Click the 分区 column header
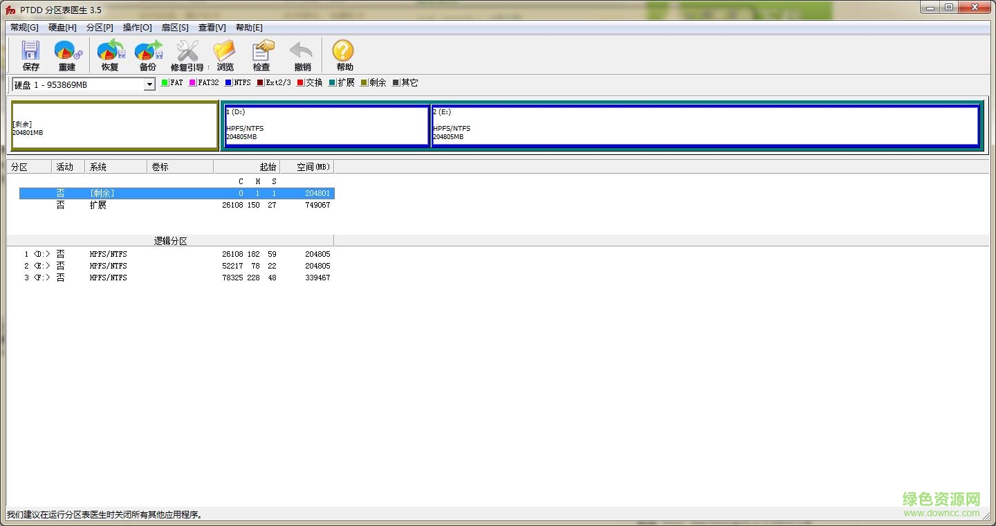This screenshot has width=996, height=526. pyautogui.click(x=29, y=167)
